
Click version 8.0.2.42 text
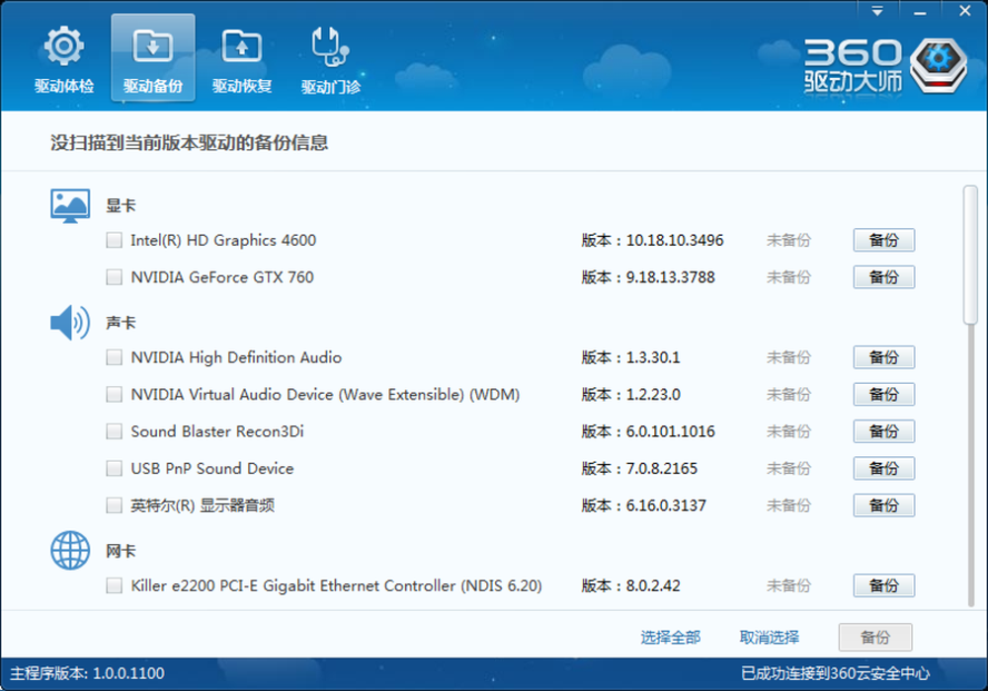pos(653,586)
